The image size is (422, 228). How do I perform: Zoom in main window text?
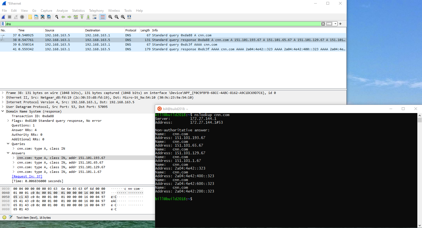(x=110, y=17)
